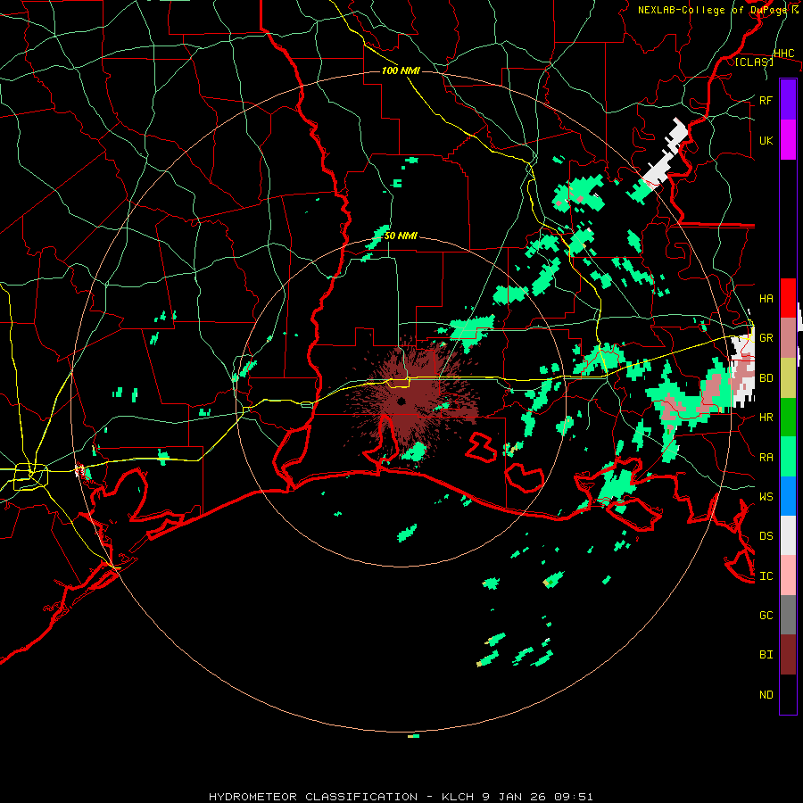Click the ND black legend swatch
The image size is (803, 803).
[x=788, y=694]
